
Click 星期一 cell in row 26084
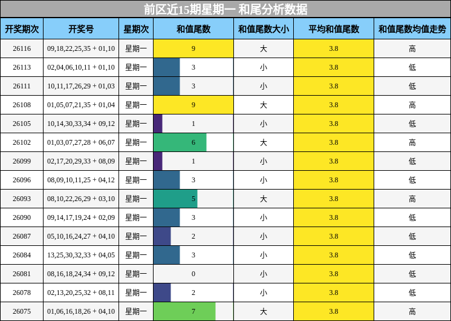(x=136, y=255)
